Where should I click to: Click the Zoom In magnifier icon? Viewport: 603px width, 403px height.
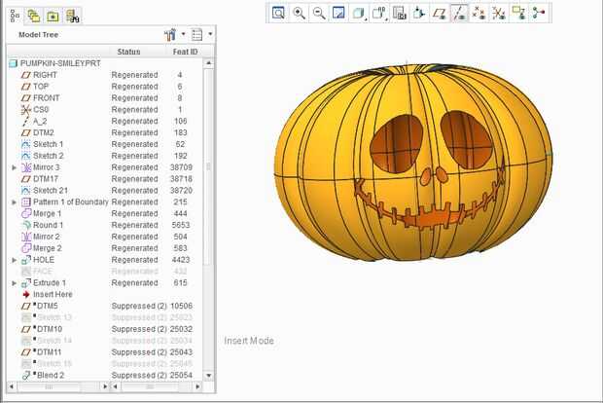coord(299,13)
